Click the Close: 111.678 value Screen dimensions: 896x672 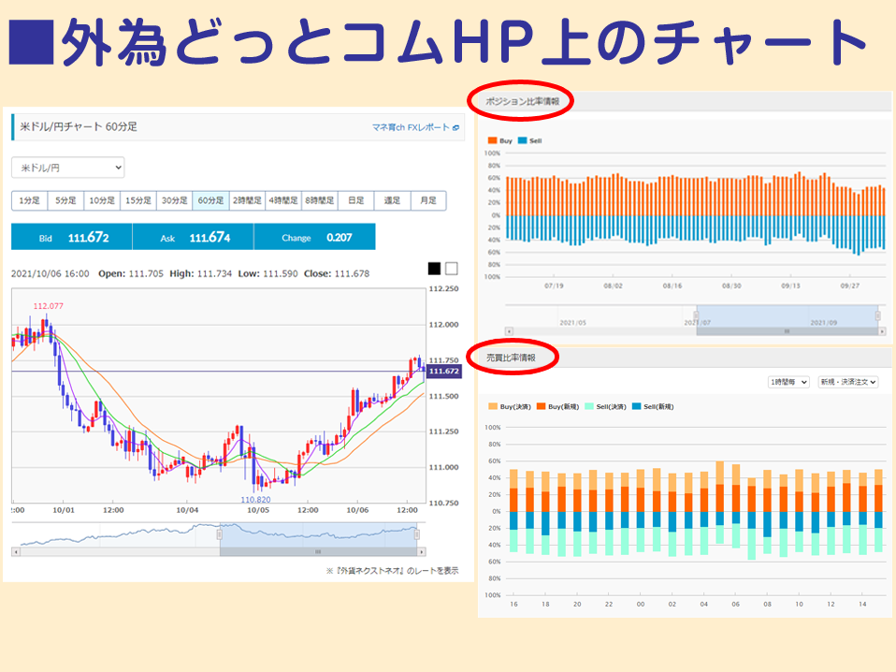click(x=337, y=274)
